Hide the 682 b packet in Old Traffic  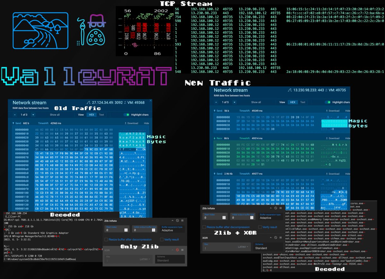[146, 123]
